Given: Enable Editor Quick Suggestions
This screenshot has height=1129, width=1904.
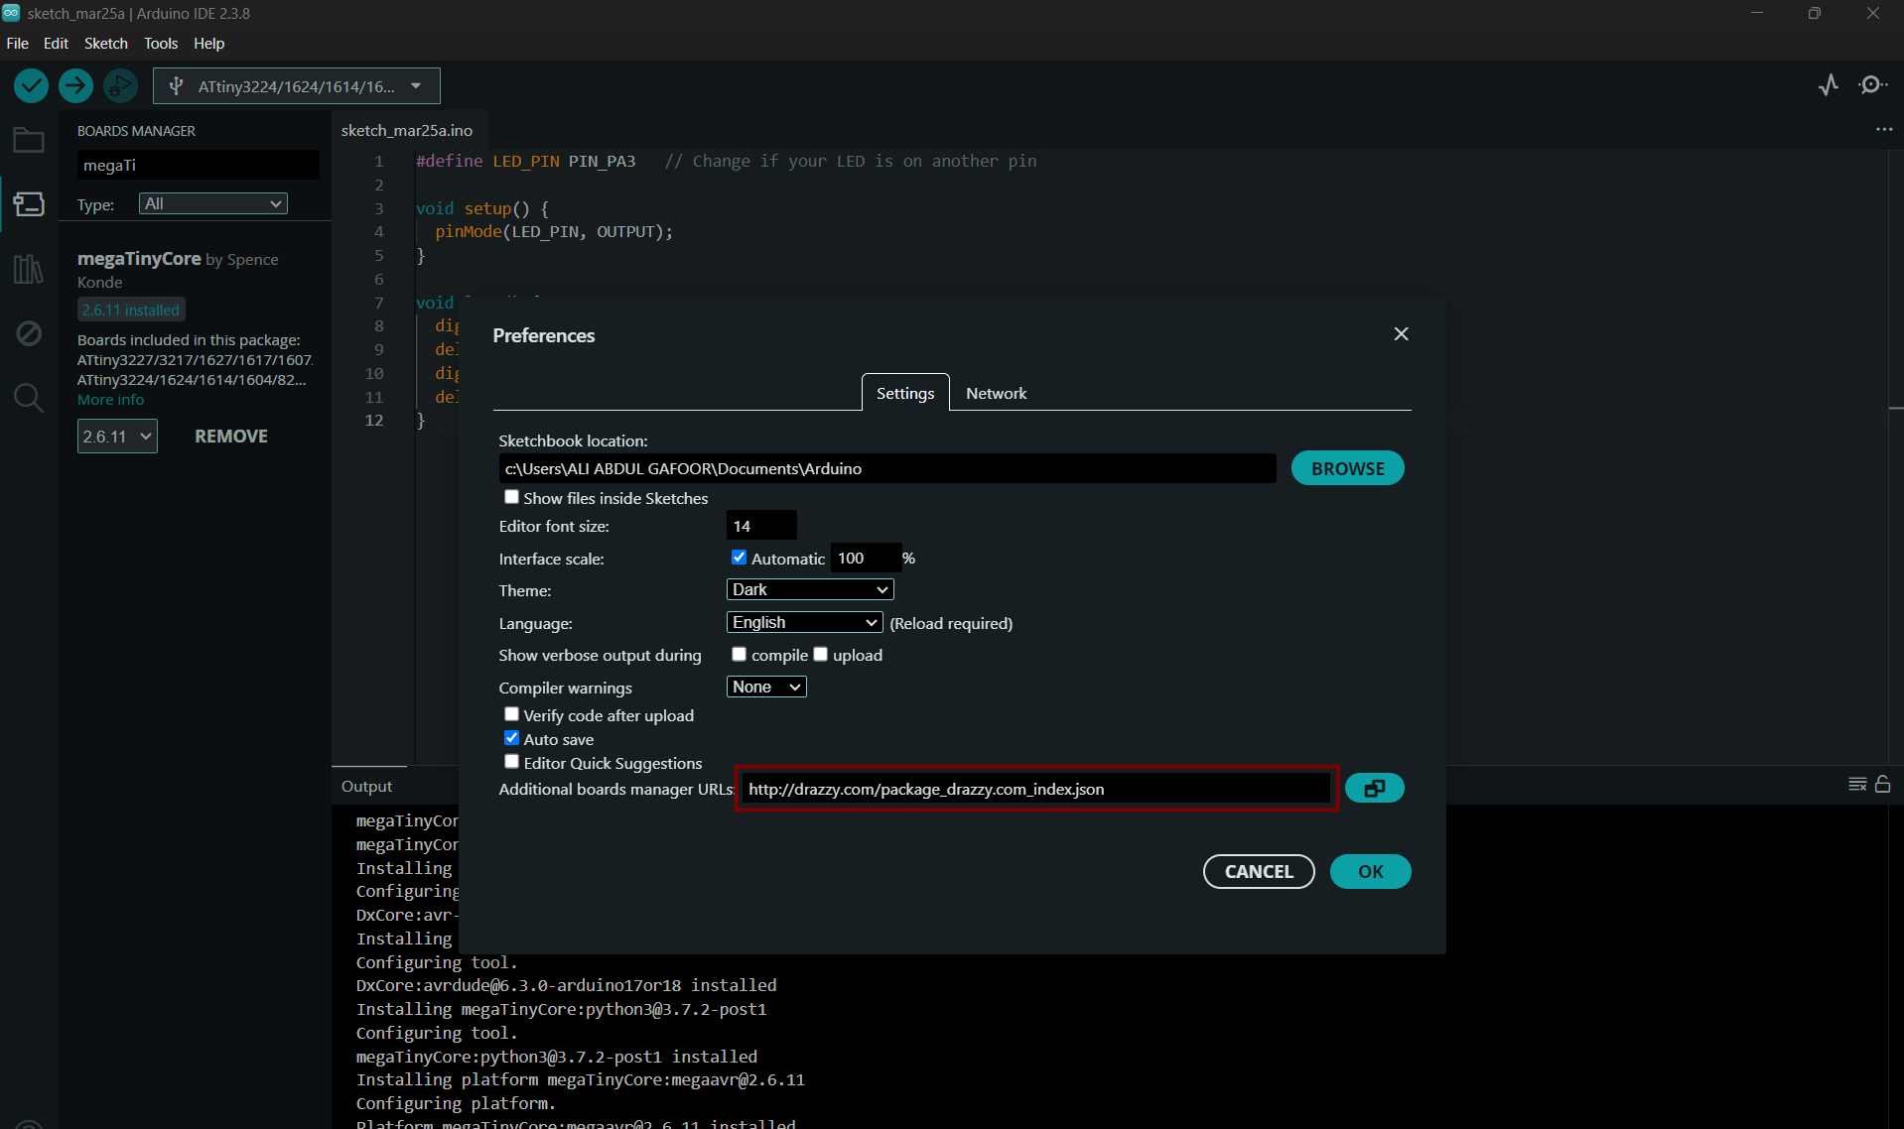Looking at the screenshot, I should coord(511,762).
